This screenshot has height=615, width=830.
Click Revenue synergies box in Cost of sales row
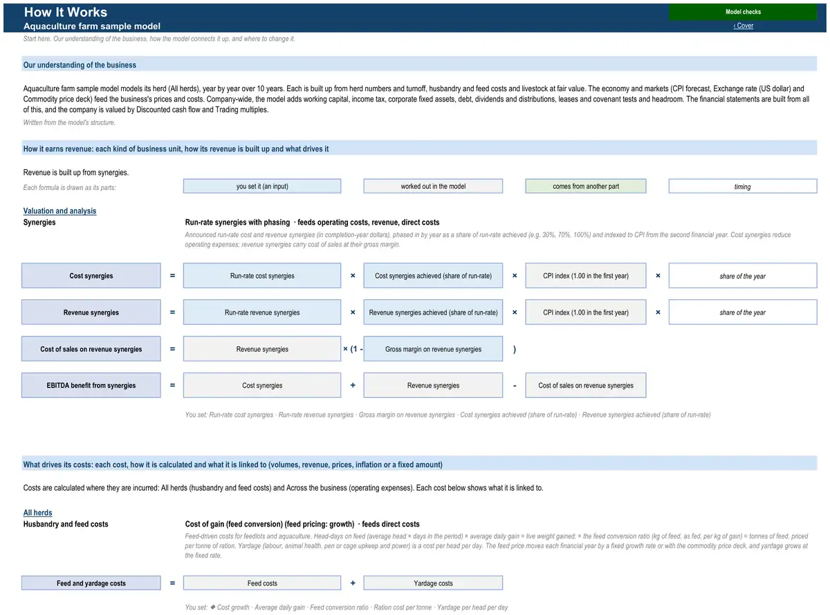[x=262, y=349]
